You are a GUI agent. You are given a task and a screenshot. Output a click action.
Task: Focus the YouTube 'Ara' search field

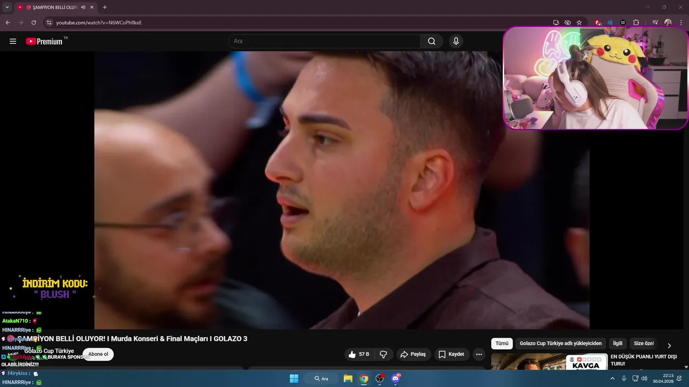(x=325, y=41)
